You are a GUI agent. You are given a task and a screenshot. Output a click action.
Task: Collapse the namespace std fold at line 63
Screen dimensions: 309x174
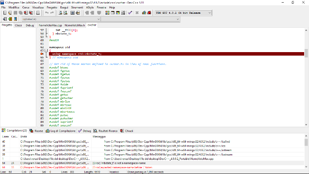46,50
